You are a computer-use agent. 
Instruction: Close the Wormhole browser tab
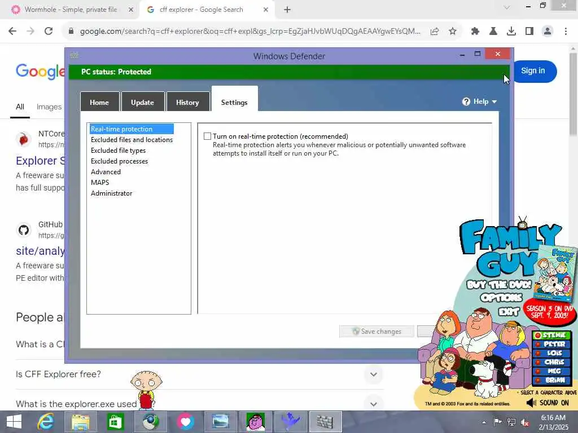point(130,10)
